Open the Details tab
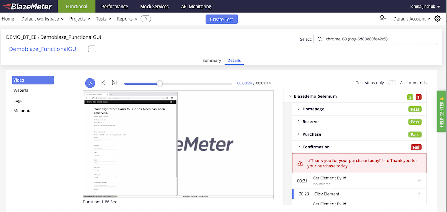 pos(234,60)
